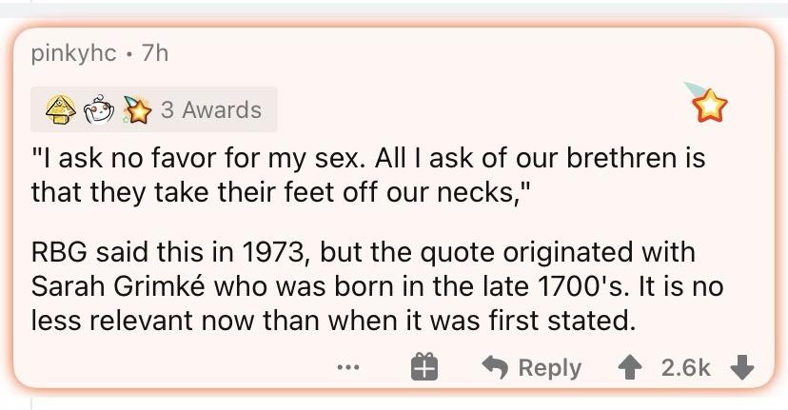The image size is (788, 410).
Task: Tap the gray bar above the comment card
Action: coord(394,8)
